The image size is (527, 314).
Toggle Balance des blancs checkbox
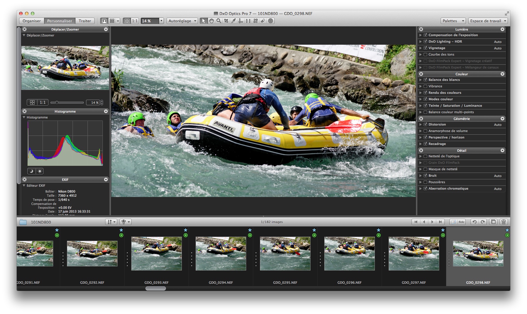tap(425, 80)
